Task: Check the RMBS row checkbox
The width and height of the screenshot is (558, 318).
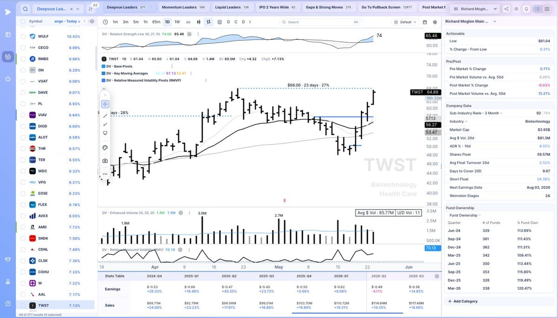Action: [x=23, y=59]
